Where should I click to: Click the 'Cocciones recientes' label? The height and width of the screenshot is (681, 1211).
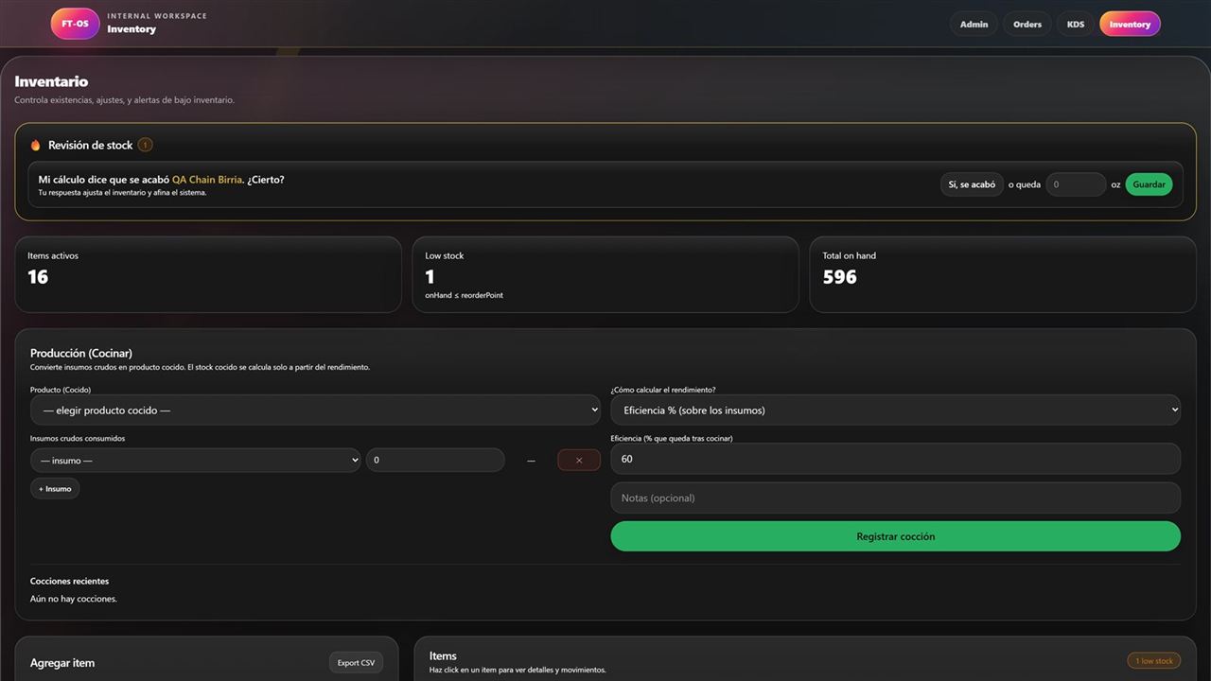[69, 581]
